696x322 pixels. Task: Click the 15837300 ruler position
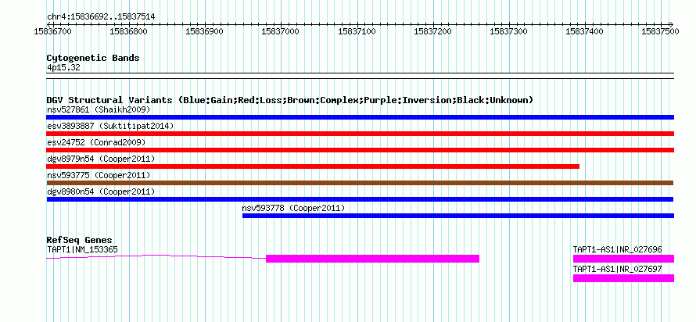pyautogui.click(x=508, y=31)
